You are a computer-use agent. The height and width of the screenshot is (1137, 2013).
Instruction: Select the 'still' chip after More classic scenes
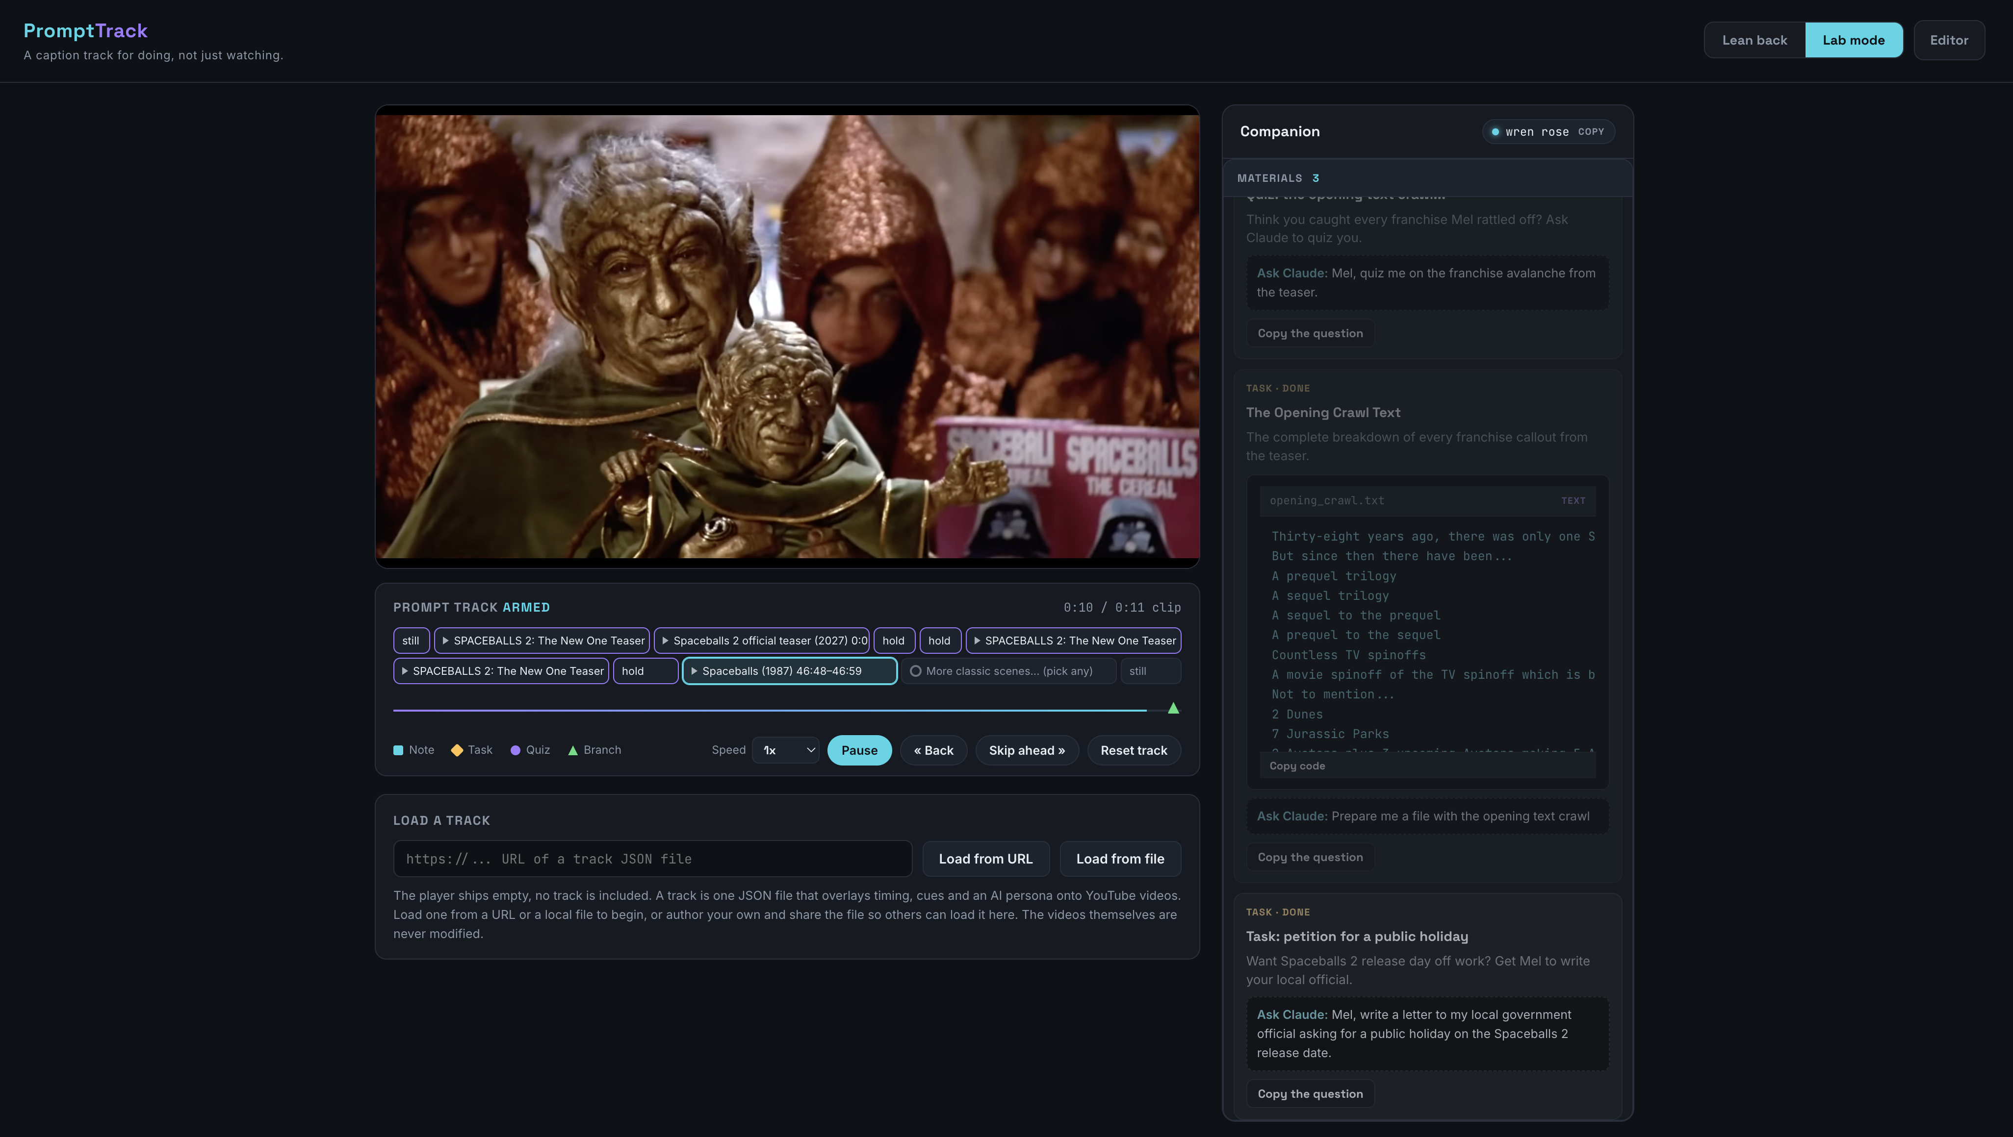pos(1150,671)
